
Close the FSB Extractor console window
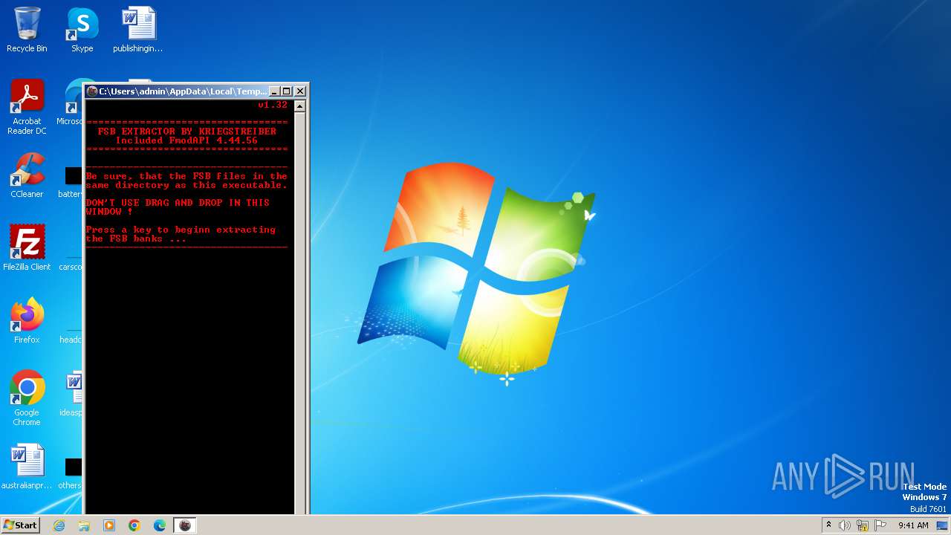point(300,91)
